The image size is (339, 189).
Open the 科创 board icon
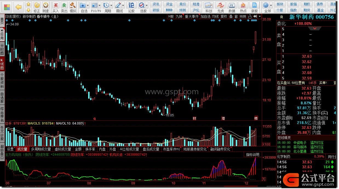(x=209, y=7)
